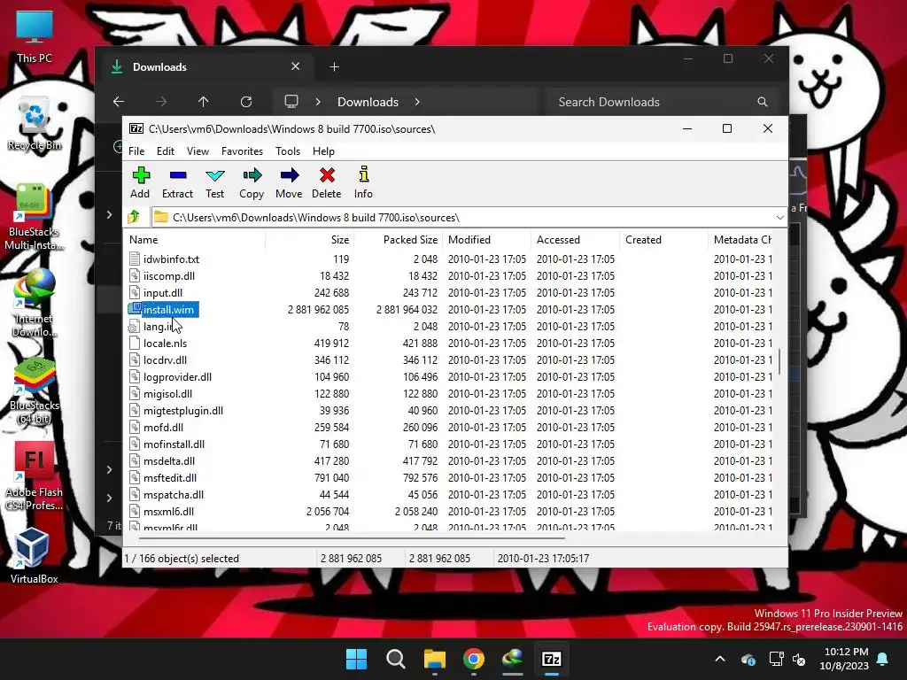
Task: Select the input.dll file
Action: point(163,292)
